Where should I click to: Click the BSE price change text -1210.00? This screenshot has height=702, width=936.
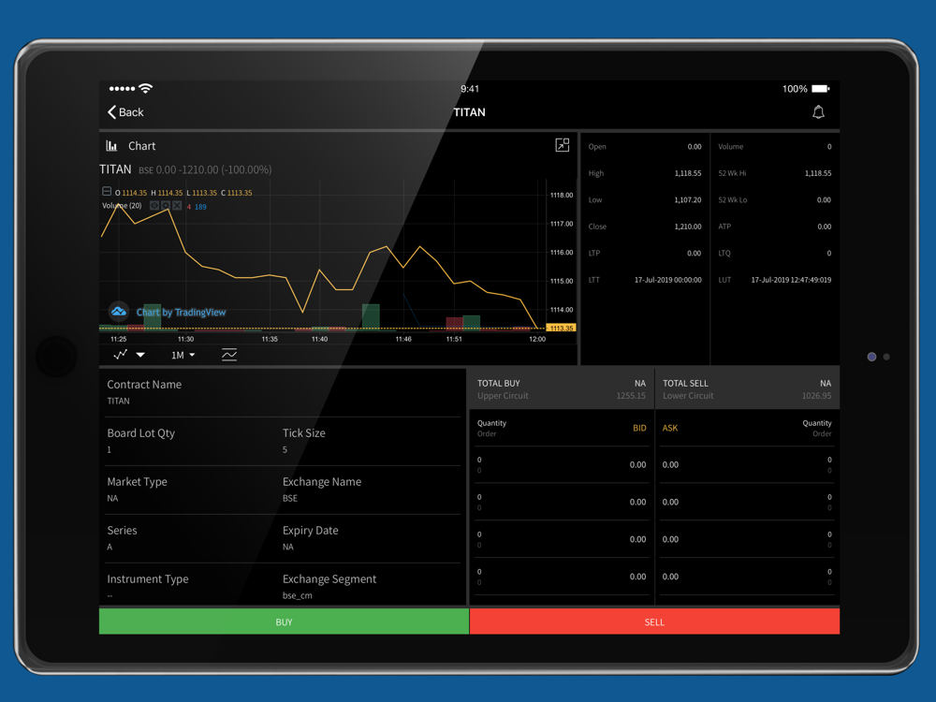(200, 170)
